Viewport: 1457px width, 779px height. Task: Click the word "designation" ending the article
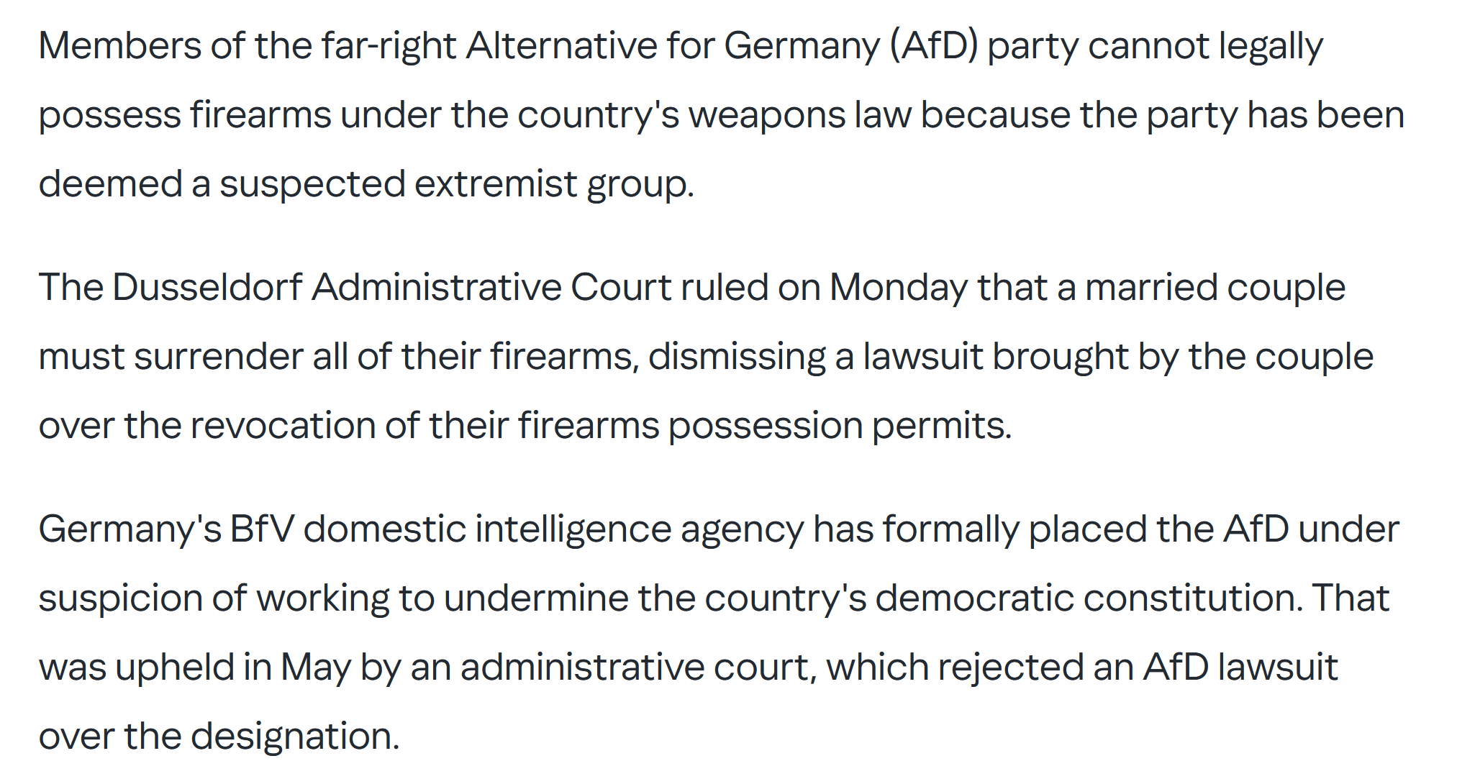[294, 738]
